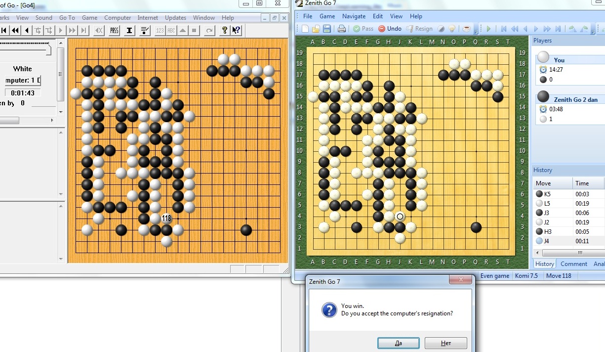Decline resignation by clicking Нет
The image size is (605, 352).
[445, 343]
